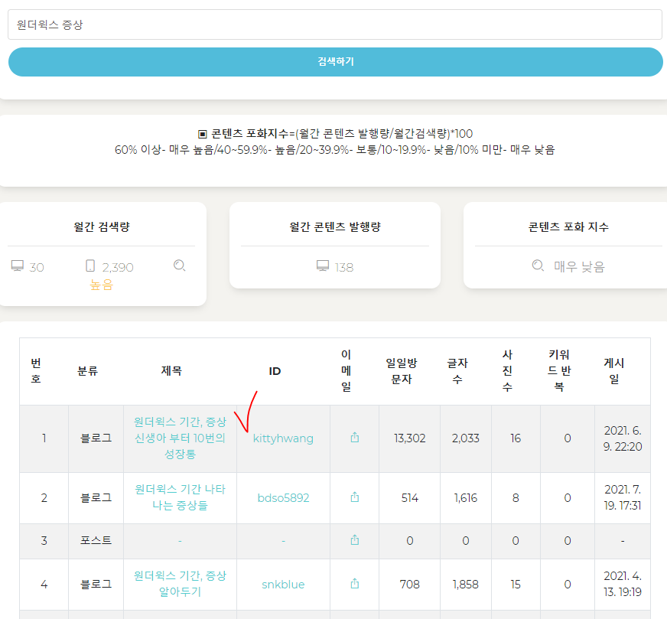Click the daily visitors value 514
This screenshot has height=619, width=667.
pyautogui.click(x=410, y=498)
